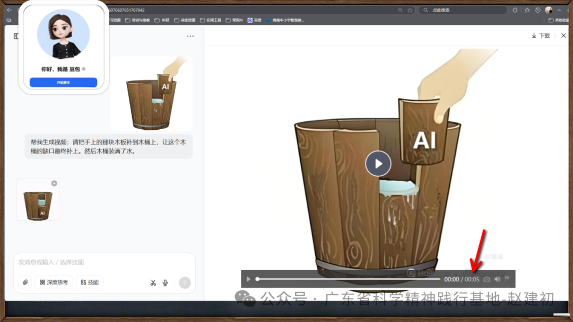Screen dimensions: 573x322
Task: Click the video progress bar track
Action: [348, 279]
